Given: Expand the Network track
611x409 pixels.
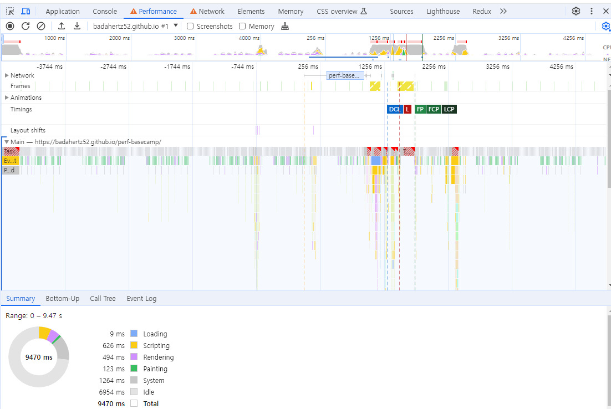Looking at the screenshot, I should (7, 75).
